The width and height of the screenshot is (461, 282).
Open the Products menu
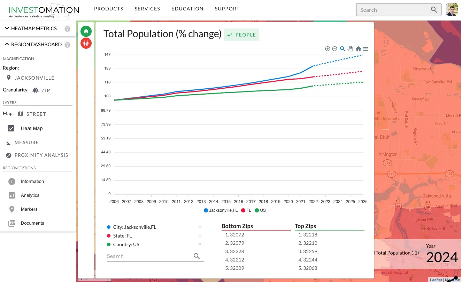point(108,9)
